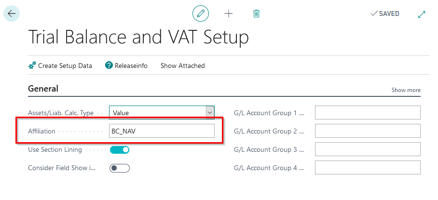The width and height of the screenshot is (438, 200).
Task: Click the Releaseinfo question mark icon
Action: 109,66
